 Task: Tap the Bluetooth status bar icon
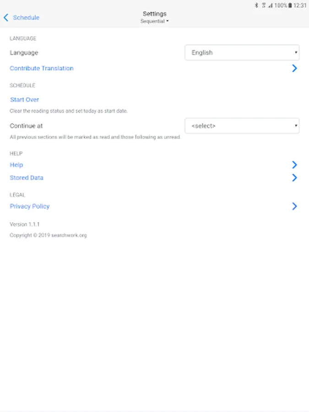256,5
